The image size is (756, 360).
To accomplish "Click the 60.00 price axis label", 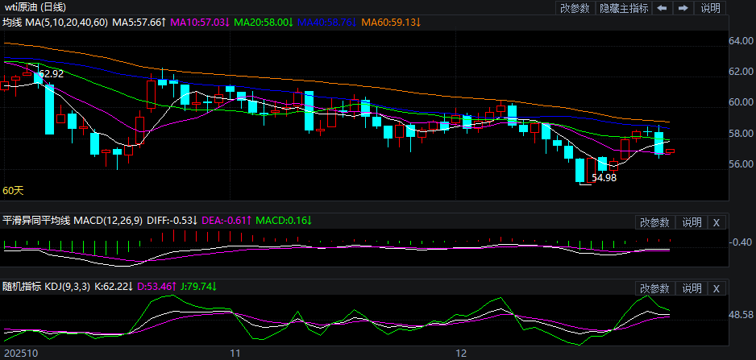I will (x=741, y=102).
